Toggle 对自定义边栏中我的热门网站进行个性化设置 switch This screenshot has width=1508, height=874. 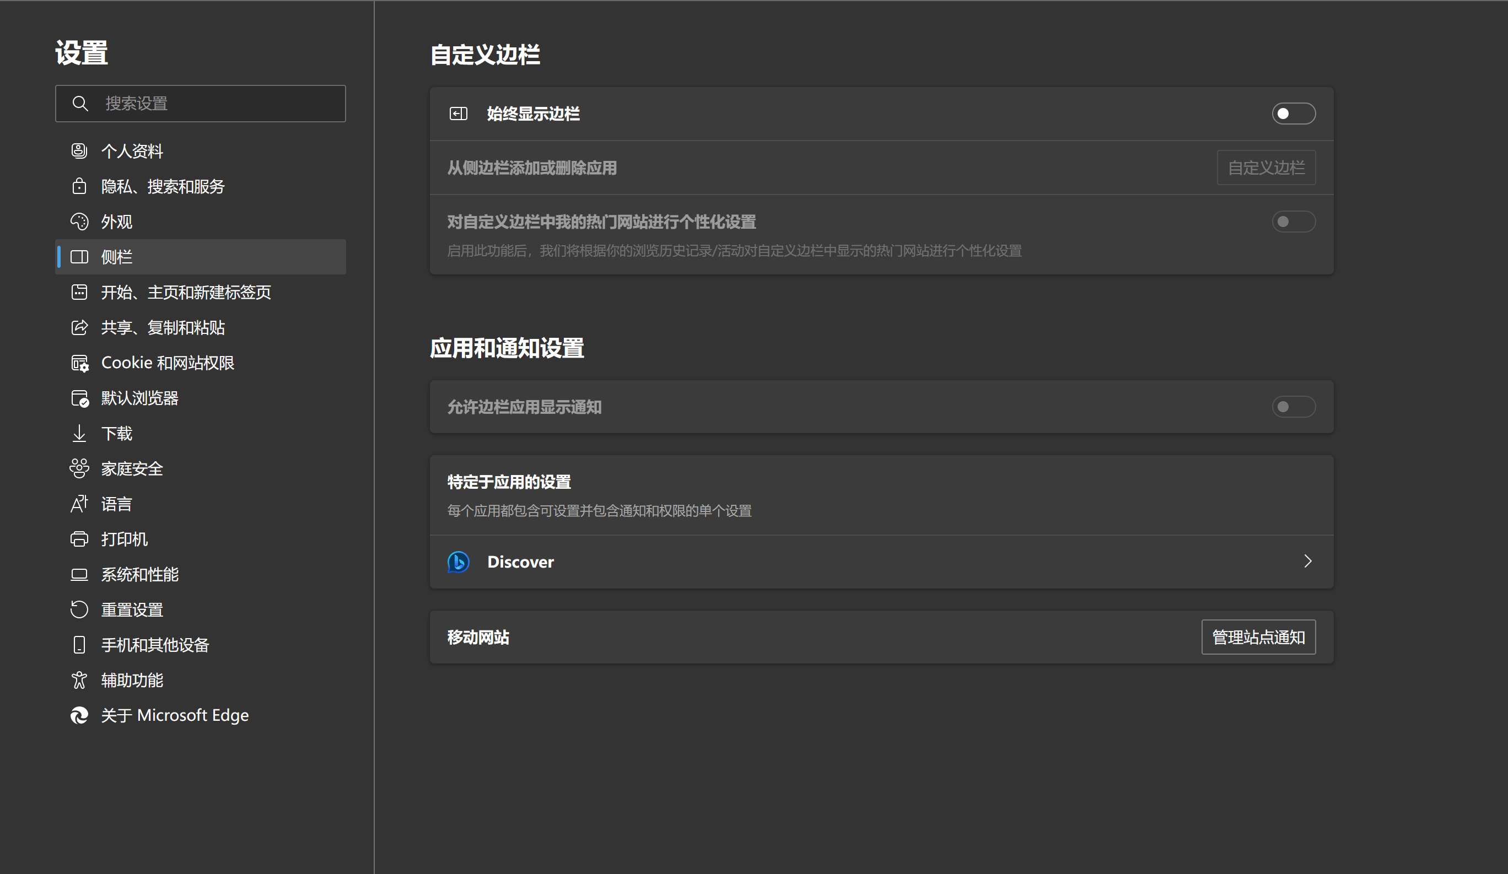pyautogui.click(x=1293, y=222)
